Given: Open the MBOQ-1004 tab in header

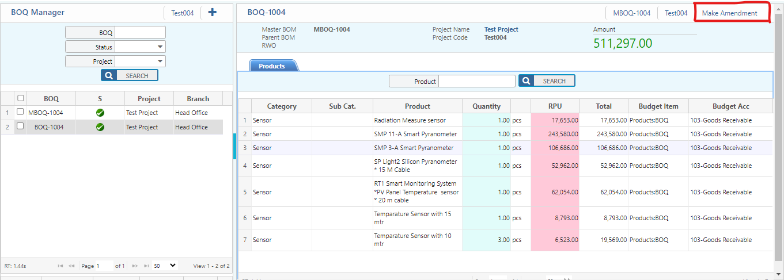Looking at the screenshot, I should point(631,13).
